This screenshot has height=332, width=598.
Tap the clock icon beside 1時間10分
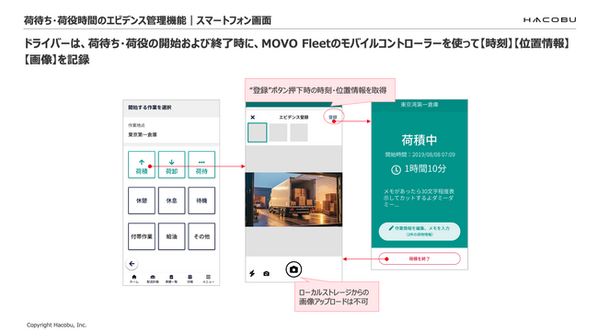coord(396,169)
